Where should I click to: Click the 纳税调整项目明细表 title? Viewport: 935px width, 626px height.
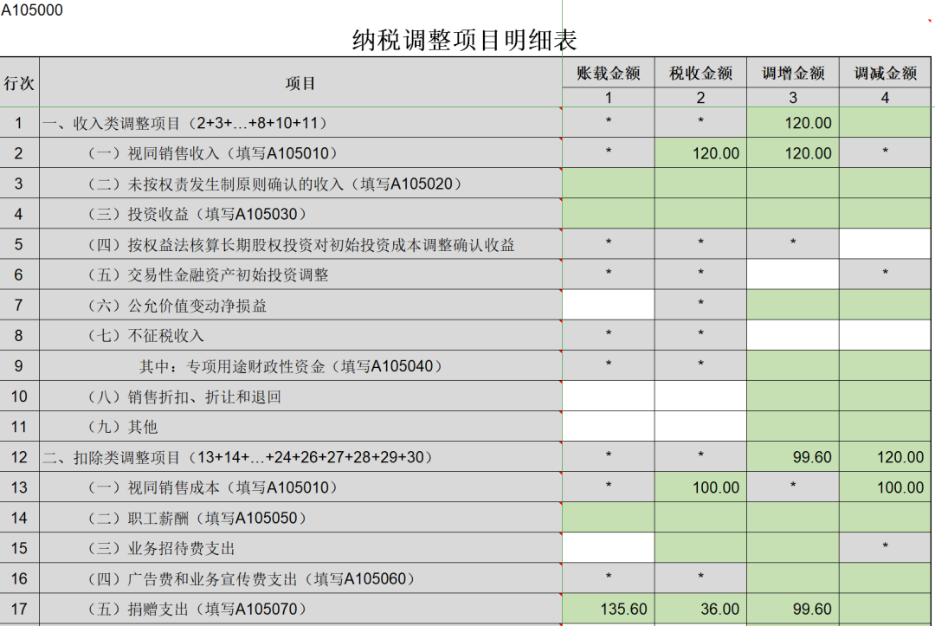pyautogui.click(x=464, y=40)
